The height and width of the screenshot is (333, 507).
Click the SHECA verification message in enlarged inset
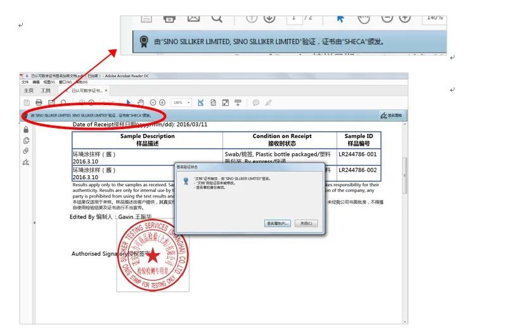coord(269,42)
